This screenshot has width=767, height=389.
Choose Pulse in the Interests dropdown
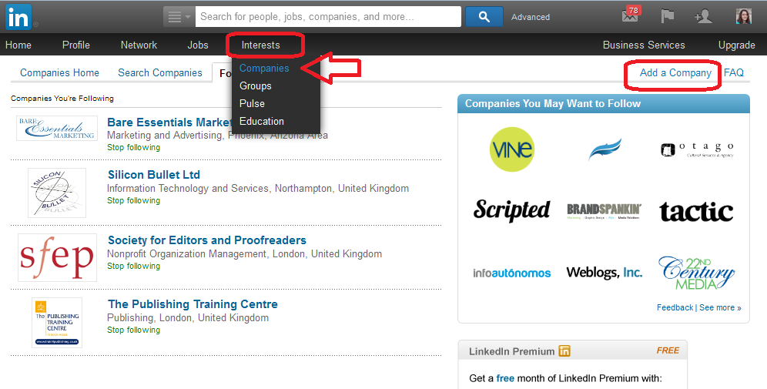tap(252, 103)
